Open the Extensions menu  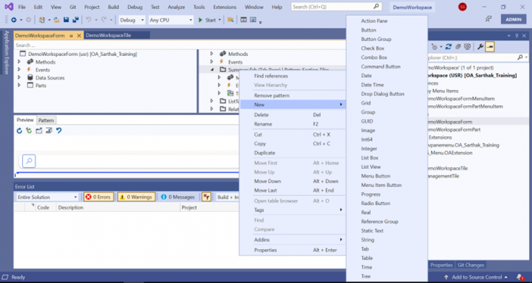tap(224, 7)
